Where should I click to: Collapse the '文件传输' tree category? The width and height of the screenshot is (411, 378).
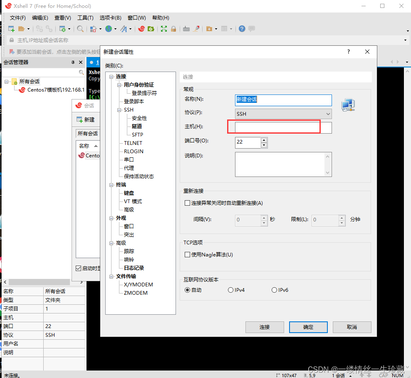[x=111, y=276]
